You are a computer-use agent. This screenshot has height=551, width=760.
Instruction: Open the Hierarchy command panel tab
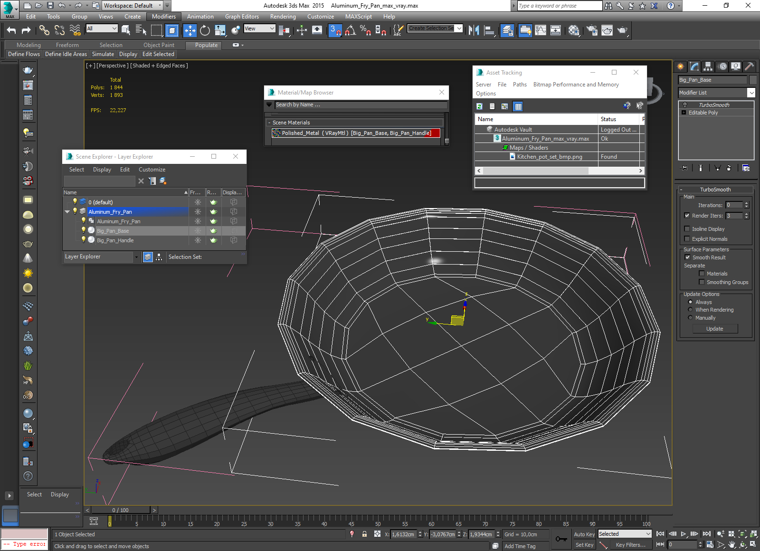708,66
